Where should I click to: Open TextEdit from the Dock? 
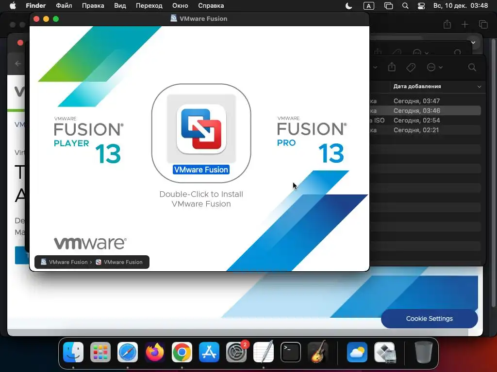264,352
